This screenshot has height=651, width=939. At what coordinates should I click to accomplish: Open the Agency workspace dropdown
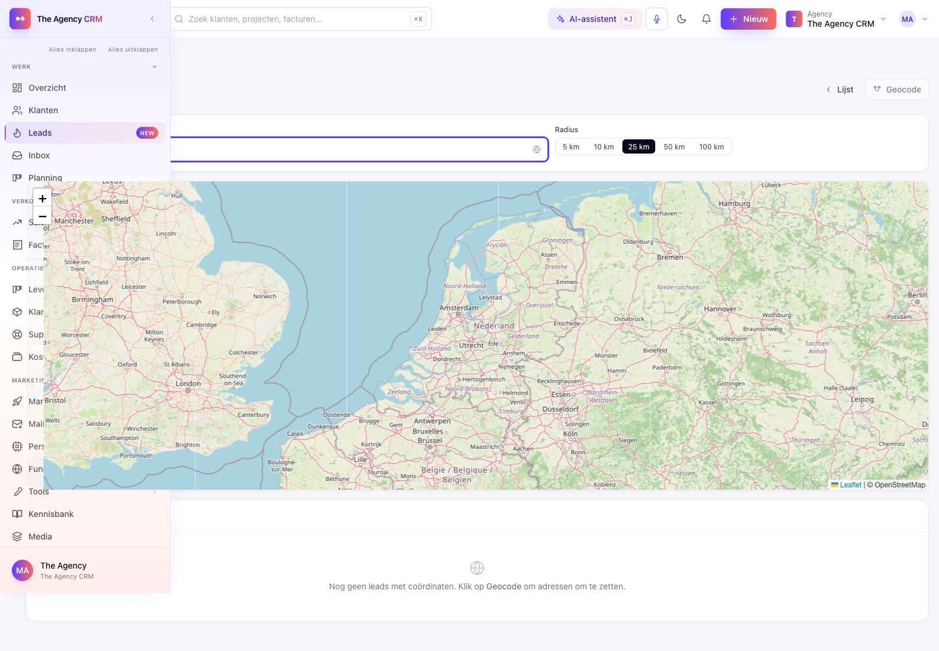coord(836,19)
